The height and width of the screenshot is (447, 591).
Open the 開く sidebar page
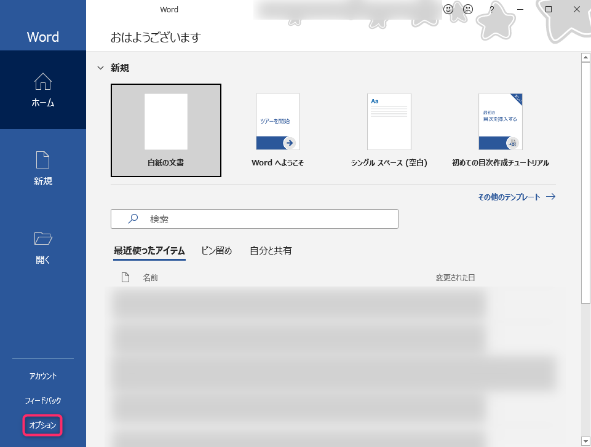coord(43,247)
